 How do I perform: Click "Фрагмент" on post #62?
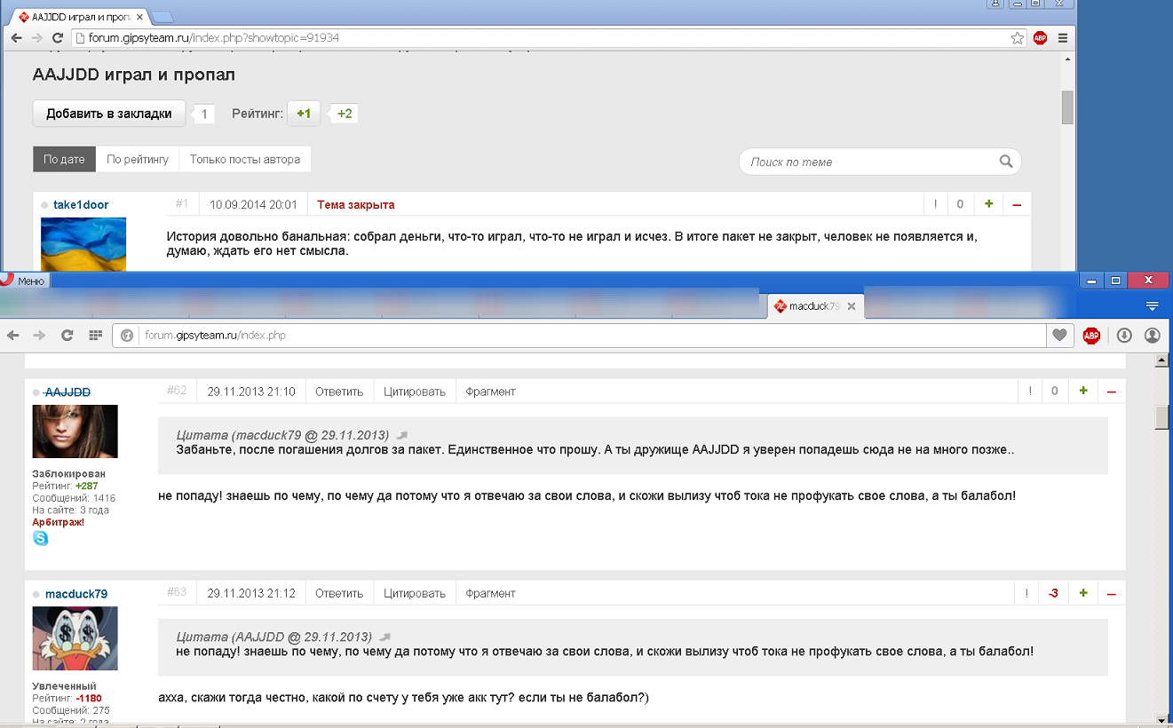click(490, 392)
